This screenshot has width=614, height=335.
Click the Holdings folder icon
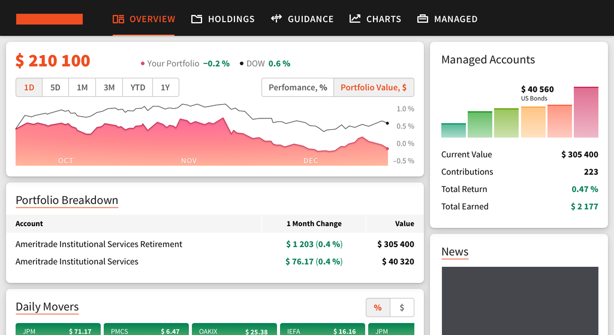tap(197, 19)
